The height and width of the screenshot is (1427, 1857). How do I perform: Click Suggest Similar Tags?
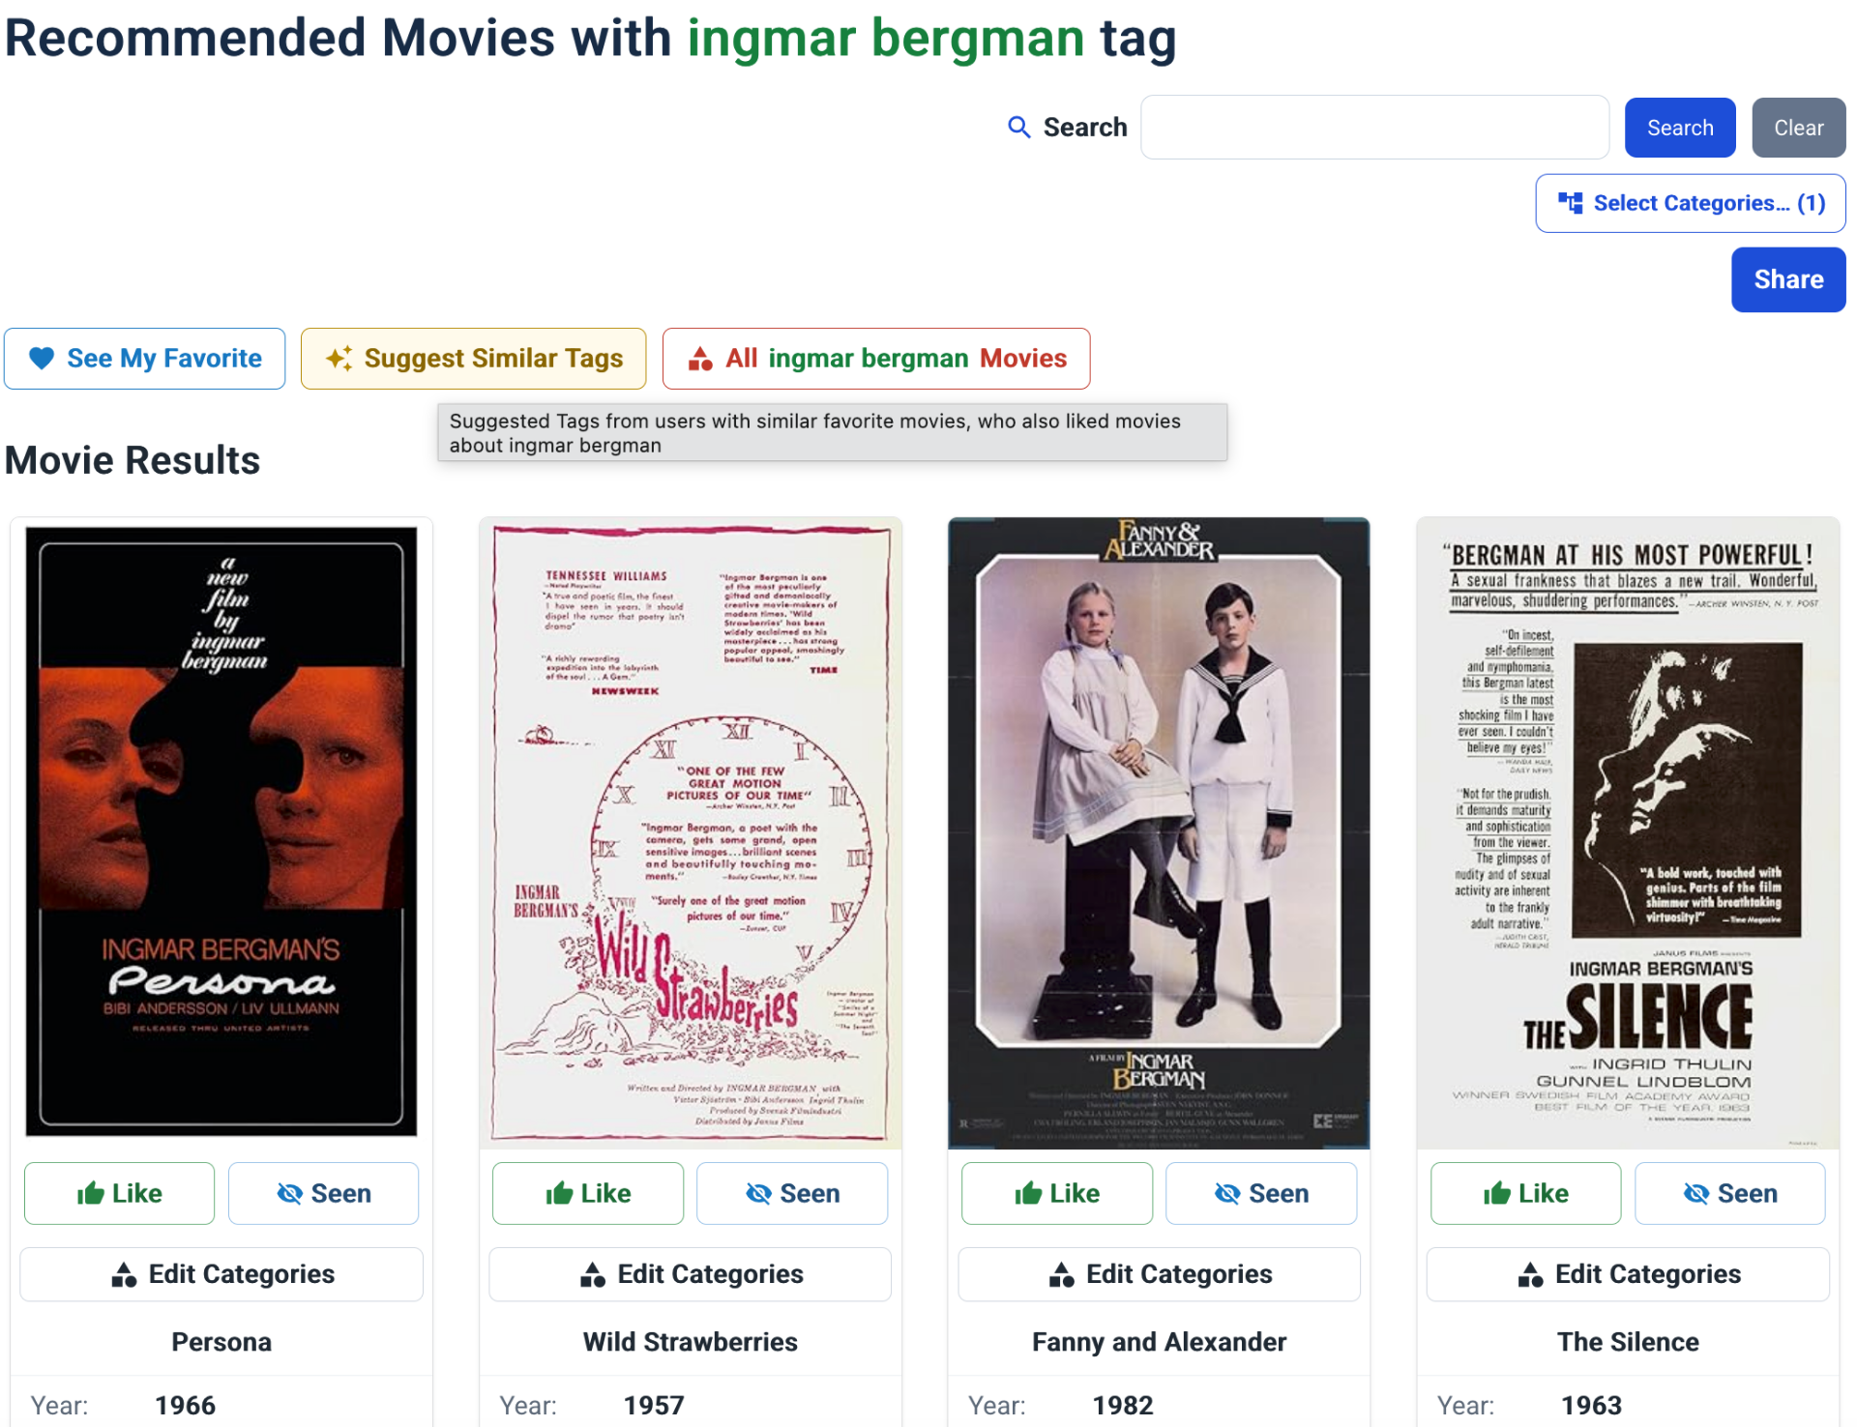473,359
